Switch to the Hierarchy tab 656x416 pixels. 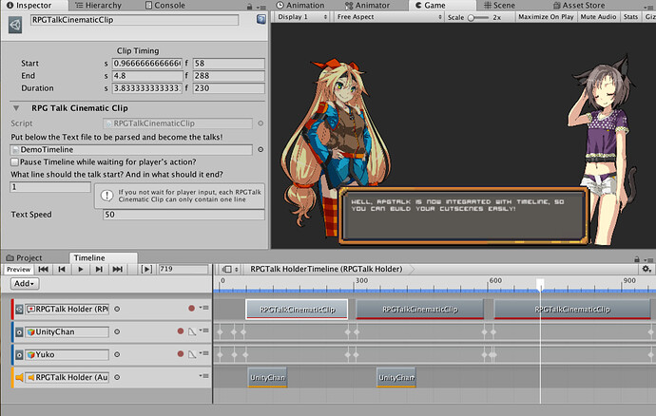coord(98,6)
